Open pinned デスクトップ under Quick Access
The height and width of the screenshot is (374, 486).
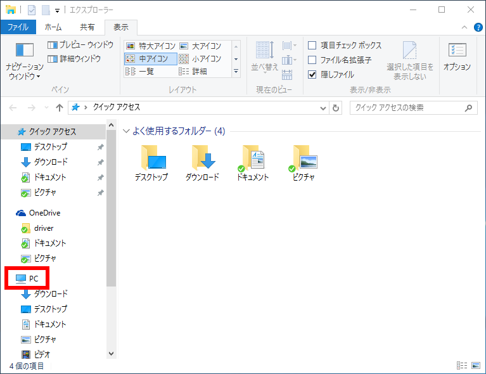44,146
